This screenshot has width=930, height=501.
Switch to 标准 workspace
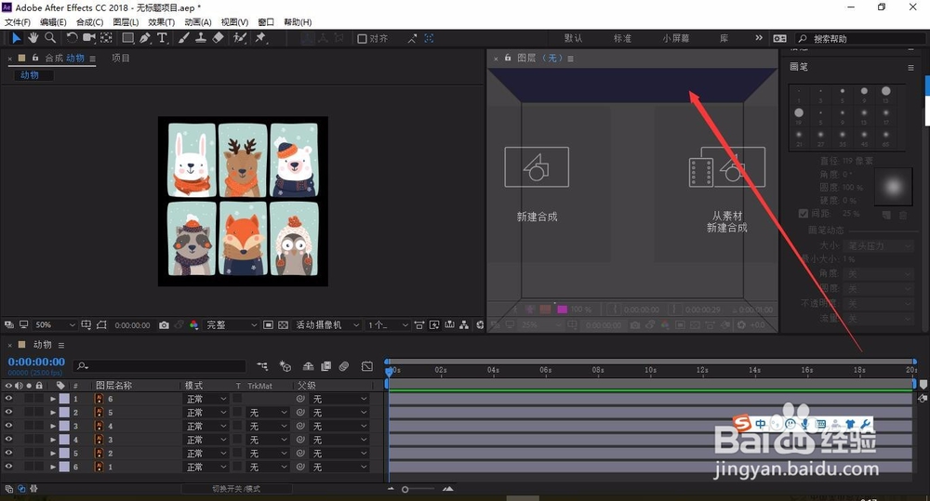click(622, 38)
